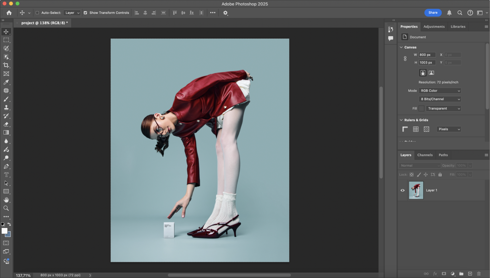Image resolution: width=490 pixels, height=278 pixels.
Task: Click the canvas width input field
Action: [427, 55]
